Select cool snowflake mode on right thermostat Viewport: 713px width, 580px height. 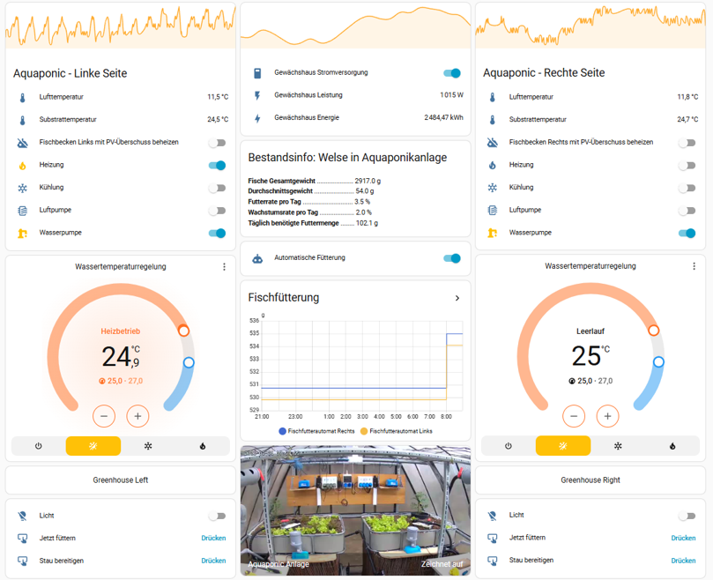click(x=618, y=446)
